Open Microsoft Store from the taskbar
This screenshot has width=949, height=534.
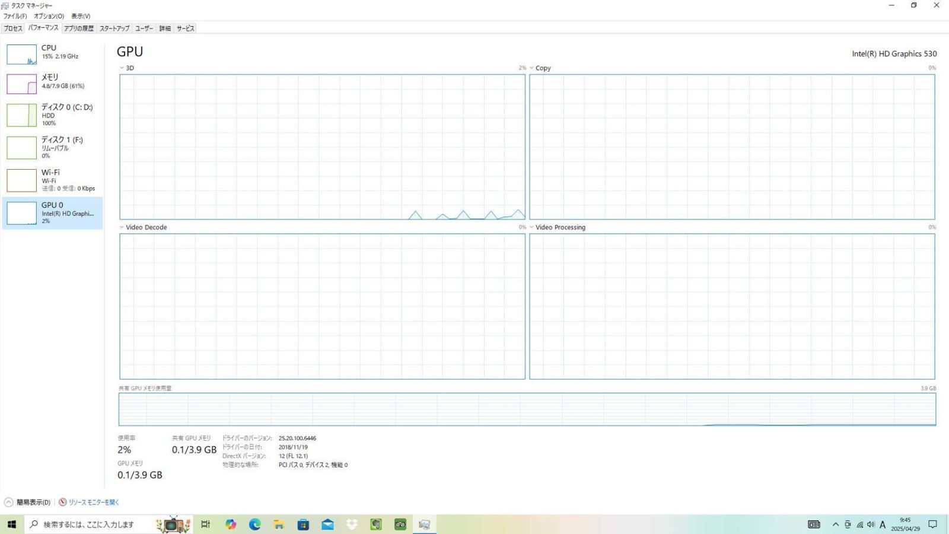303,525
